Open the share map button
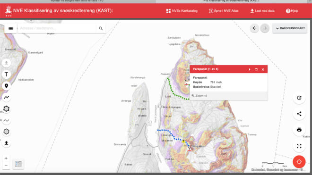 (299, 114)
